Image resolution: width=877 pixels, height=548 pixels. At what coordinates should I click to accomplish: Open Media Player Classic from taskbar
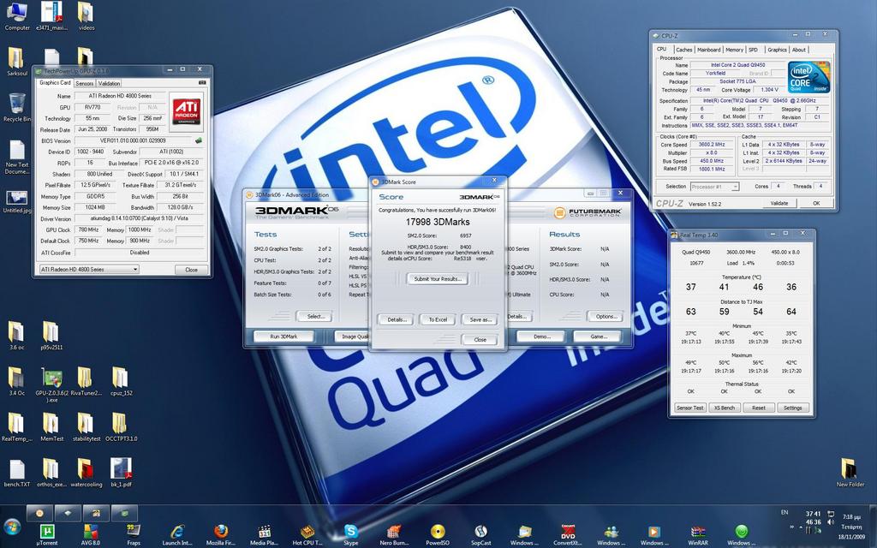[x=264, y=534]
